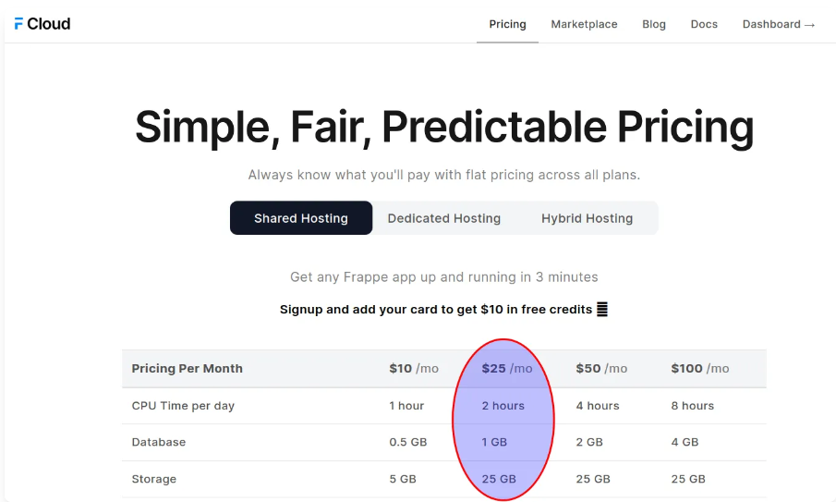Click the Storage row label
836x502 pixels.
coord(153,479)
